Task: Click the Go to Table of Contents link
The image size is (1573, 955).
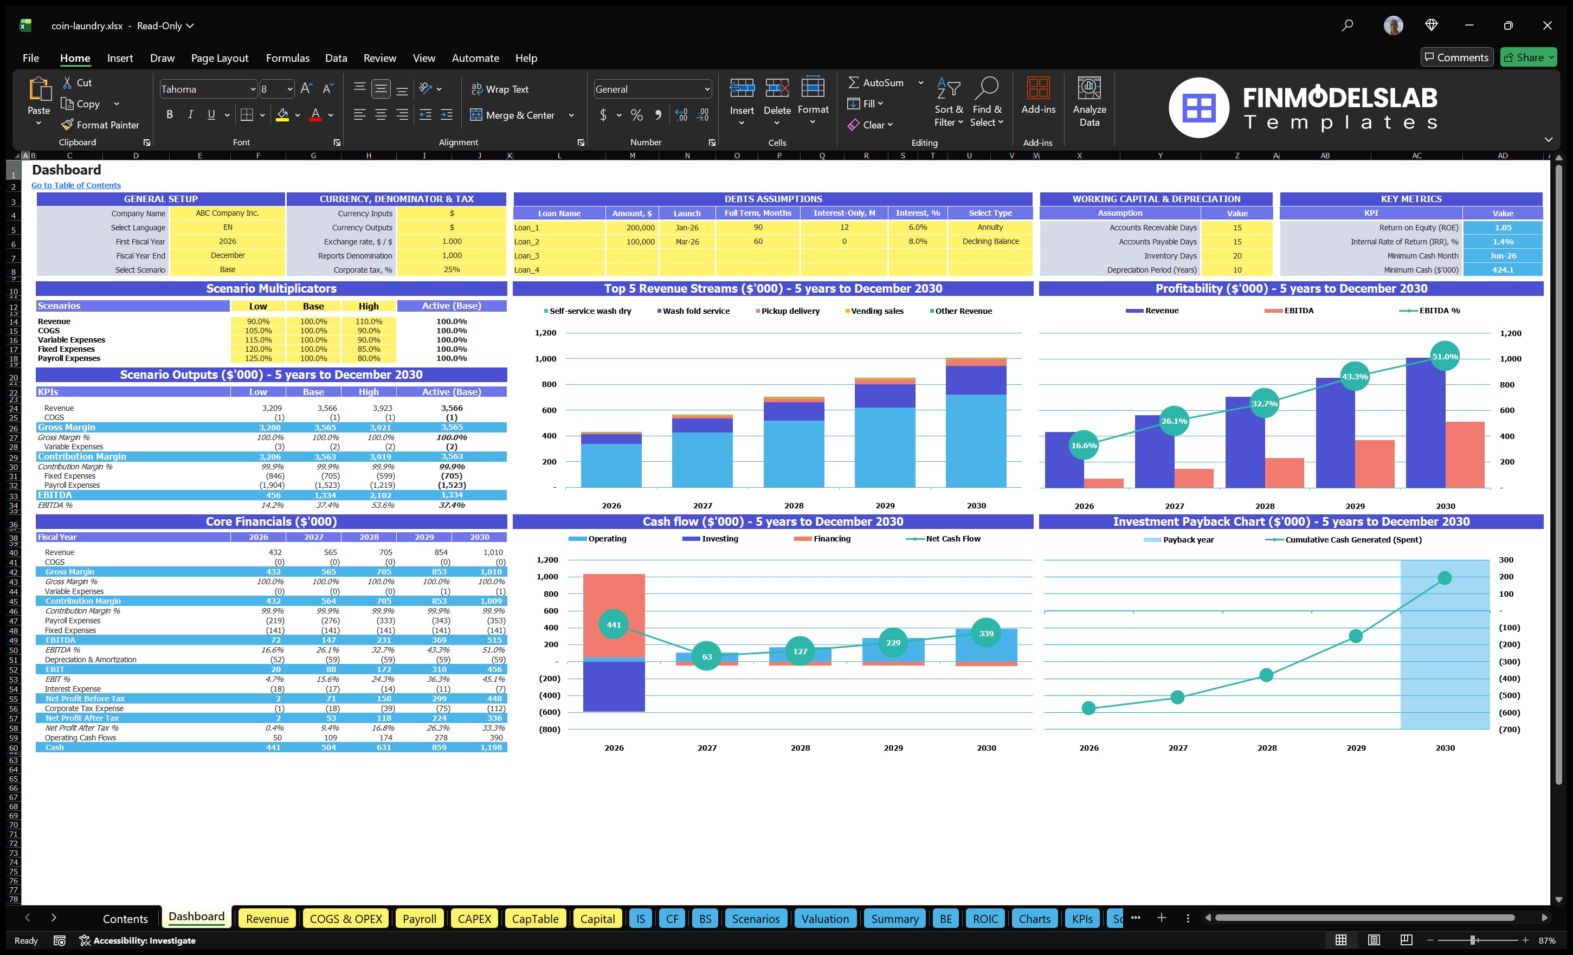Action: (x=75, y=185)
